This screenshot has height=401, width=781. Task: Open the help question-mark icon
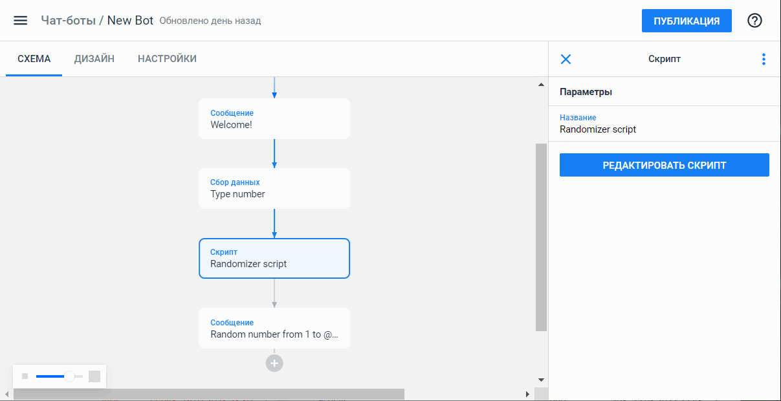pos(754,21)
